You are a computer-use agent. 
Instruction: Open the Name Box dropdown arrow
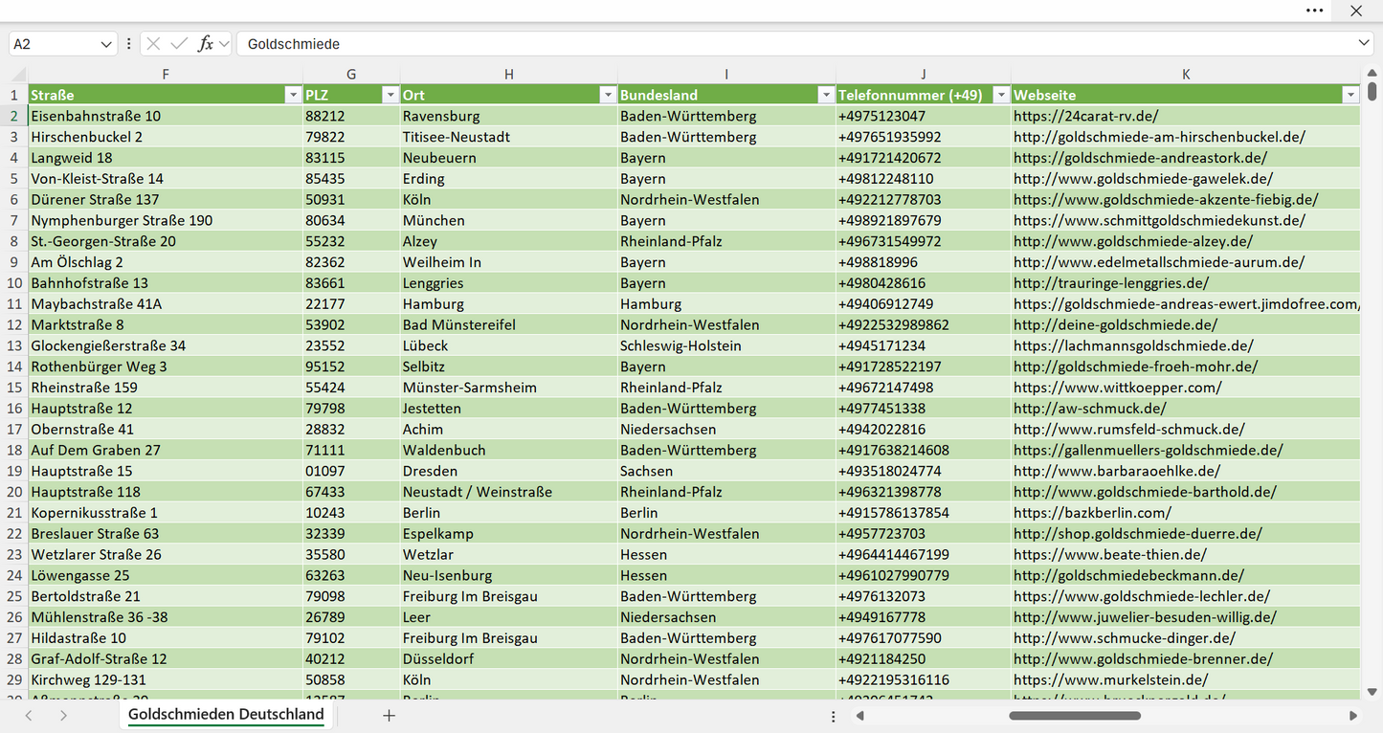click(x=105, y=44)
